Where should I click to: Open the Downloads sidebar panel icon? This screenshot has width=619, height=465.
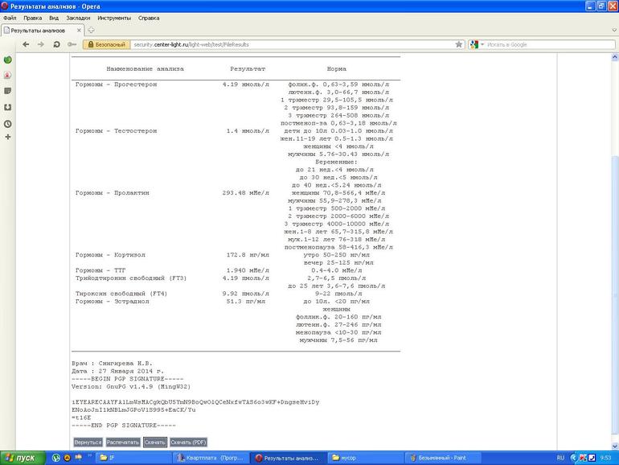pyautogui.click(x=7, y=107)
